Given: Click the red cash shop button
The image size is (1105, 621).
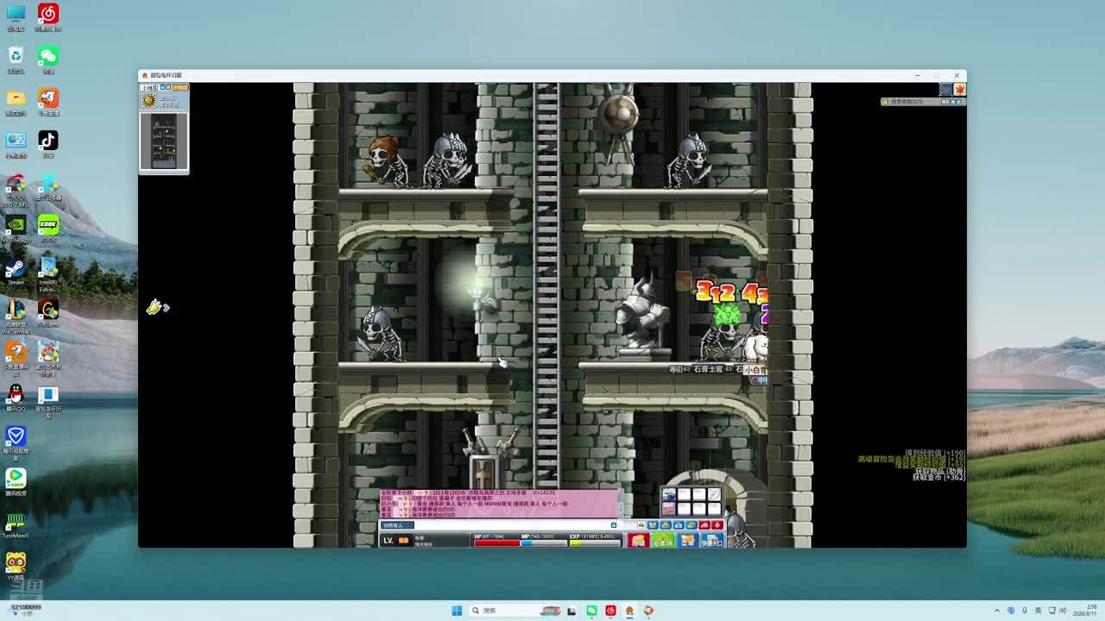Looking at the screenshot, I should 639,541.
